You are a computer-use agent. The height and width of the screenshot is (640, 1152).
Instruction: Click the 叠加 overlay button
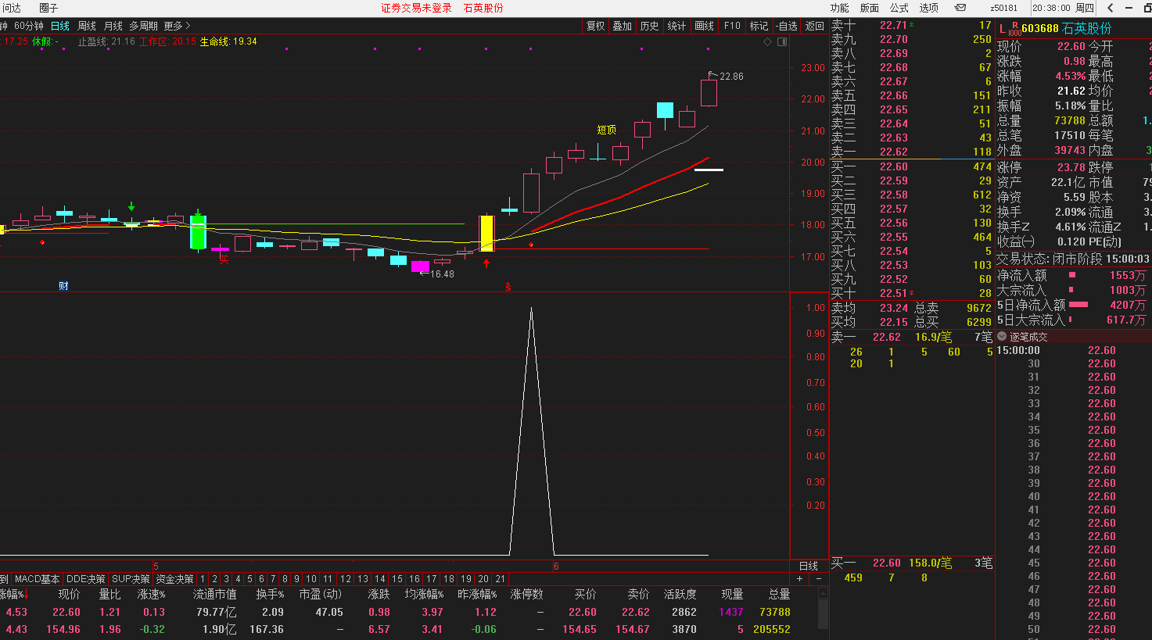pos(623,26)
